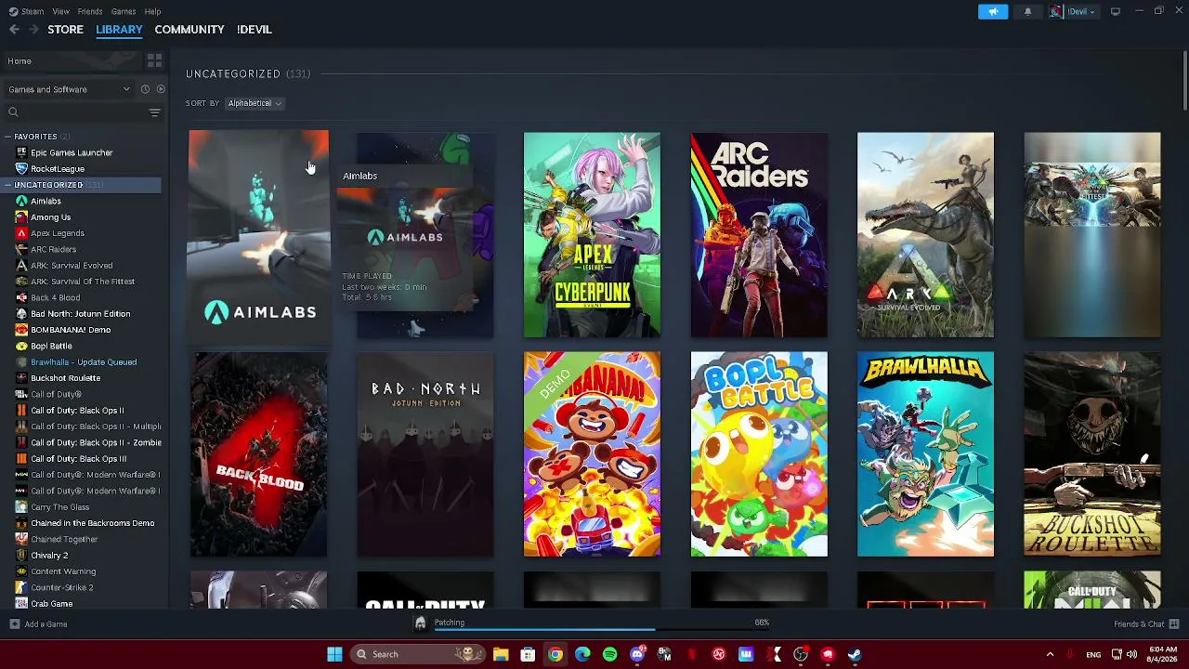This screenshot has height=669, width=1189.
Task: Open the View menu
Action: [x=60, y=11]
